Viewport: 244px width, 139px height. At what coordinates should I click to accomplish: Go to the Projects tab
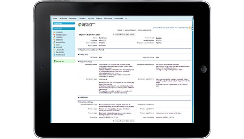point(99,18)
